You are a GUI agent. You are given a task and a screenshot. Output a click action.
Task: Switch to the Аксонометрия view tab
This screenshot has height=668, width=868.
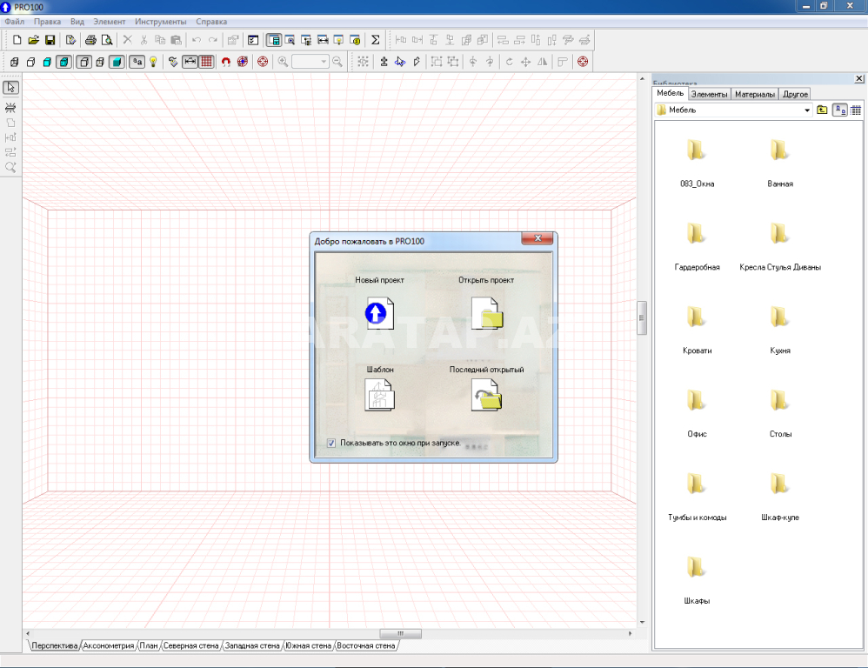(x=109, y=646)
